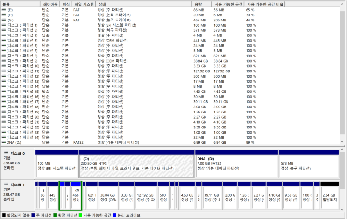
Task: Click the drive icon of 디스크 1 파티션 9 row
Action: [4, 61]
